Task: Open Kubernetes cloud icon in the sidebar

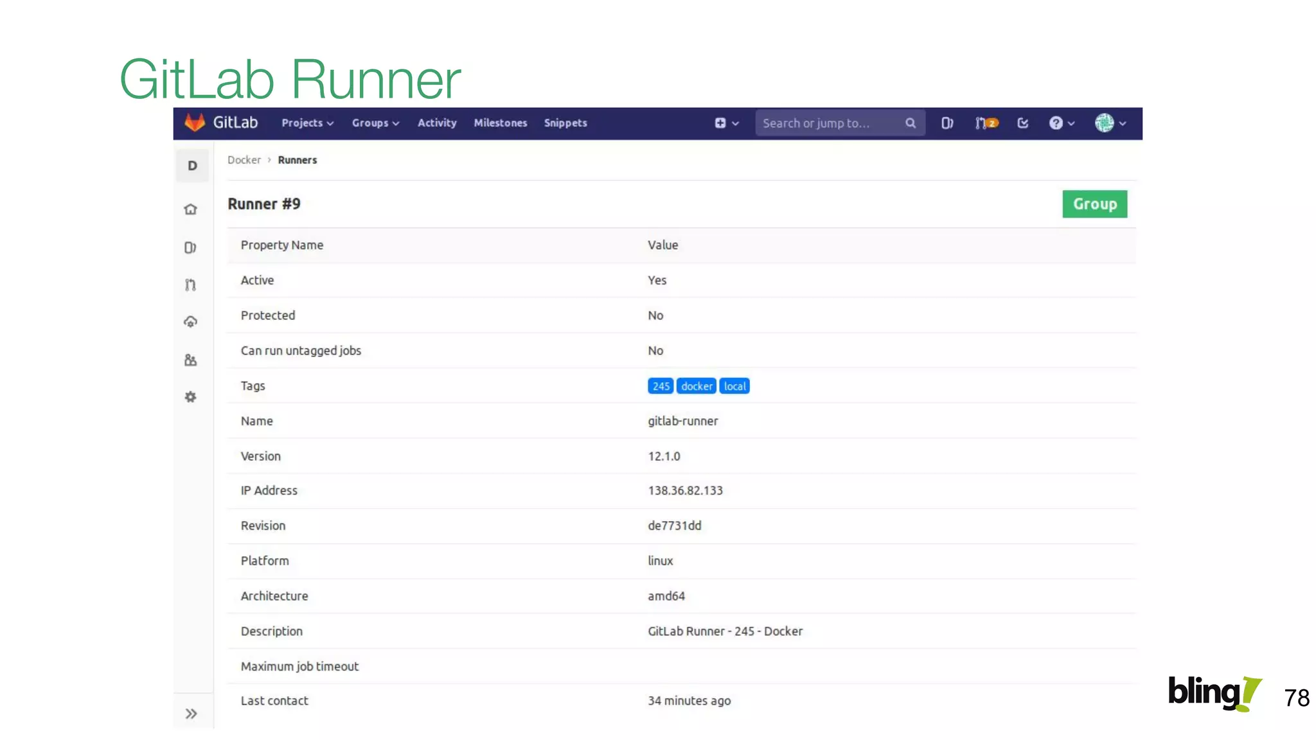Action: pos(191,322)
